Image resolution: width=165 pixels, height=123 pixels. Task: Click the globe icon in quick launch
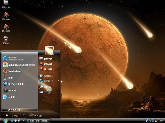click(x=15, y=121)
